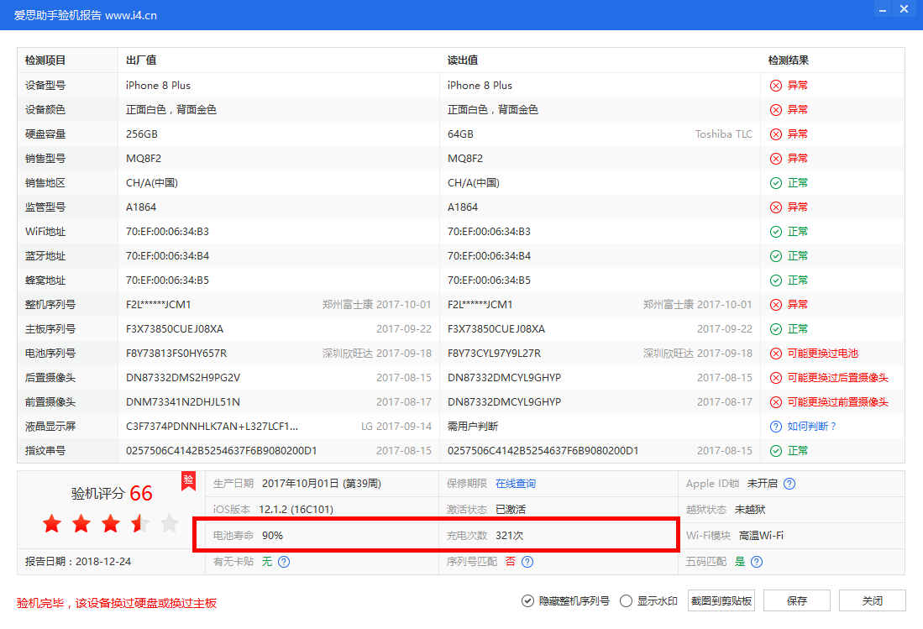Click the green 正常 check icon for 销售地区
The height and width of the screenshot is (629, 923).
click(x=774, y=182)
